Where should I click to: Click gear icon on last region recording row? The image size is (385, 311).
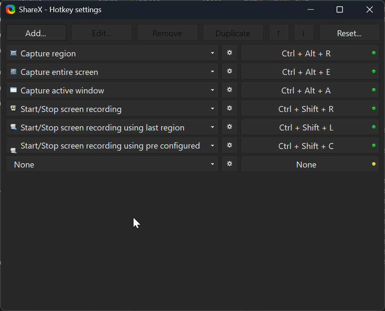tap(230, 127)
